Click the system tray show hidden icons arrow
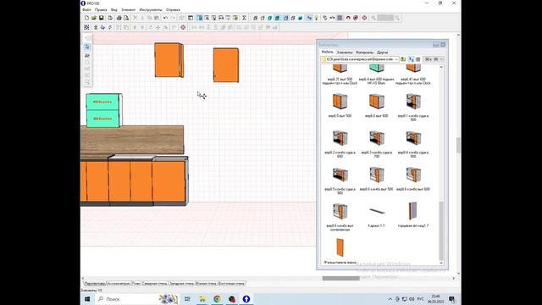This screenshot has height=305, width=542. click(390, 299)
